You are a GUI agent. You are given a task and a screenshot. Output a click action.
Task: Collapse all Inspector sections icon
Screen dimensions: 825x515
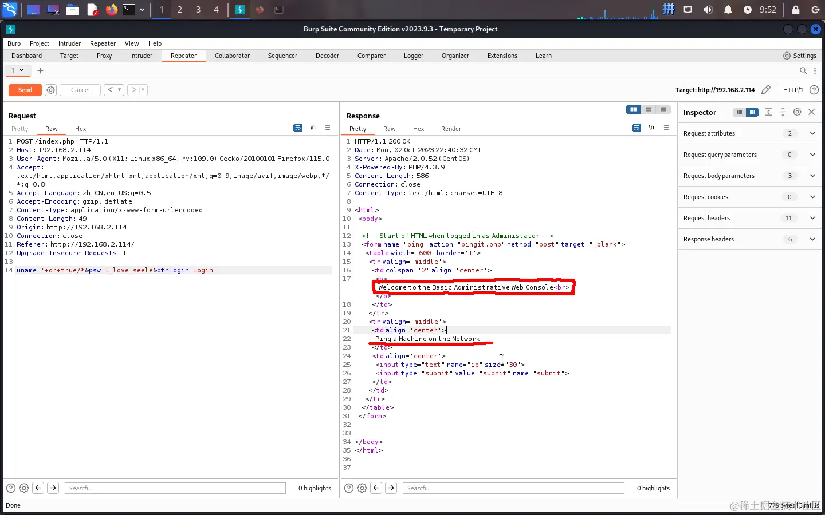[783, 112]
